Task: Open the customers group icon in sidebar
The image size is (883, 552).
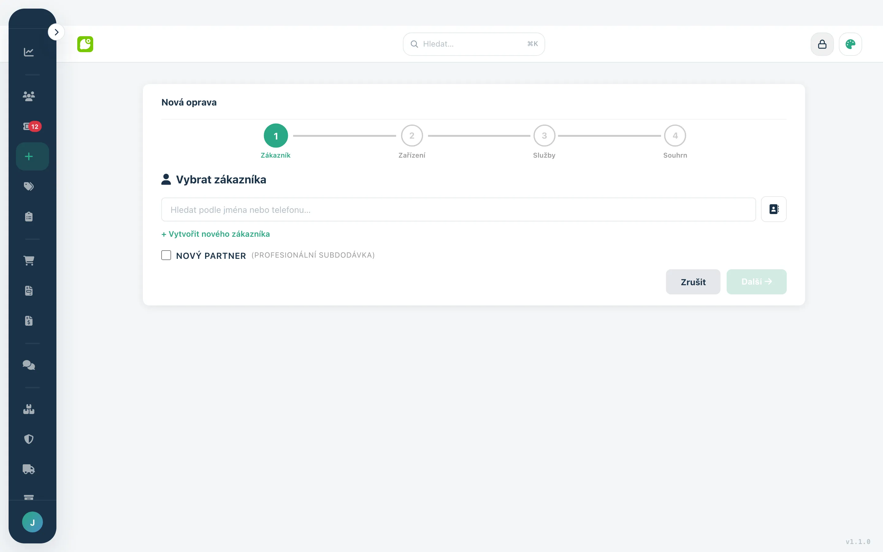Action: [29, 96]
